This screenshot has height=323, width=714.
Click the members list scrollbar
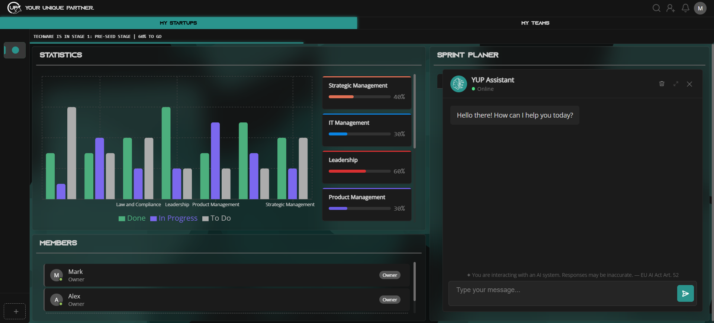coord(415,282)
